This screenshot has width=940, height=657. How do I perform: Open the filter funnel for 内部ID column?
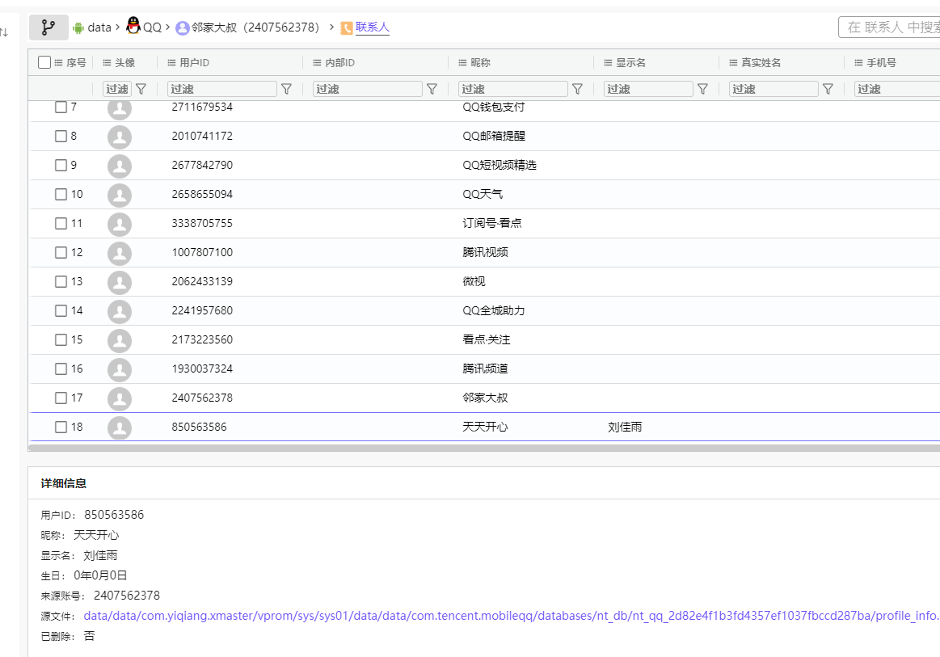click(x=432, y=89)
